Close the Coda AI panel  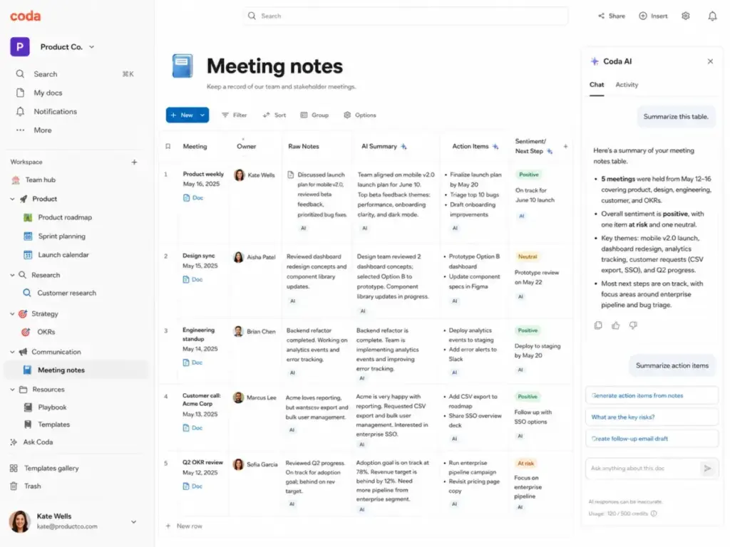click(710, 61)
